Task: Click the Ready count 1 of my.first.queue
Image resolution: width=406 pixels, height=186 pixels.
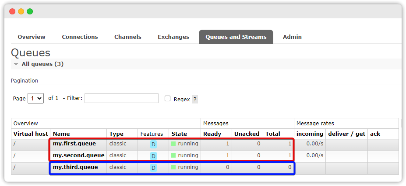Action: pos(228,144)
